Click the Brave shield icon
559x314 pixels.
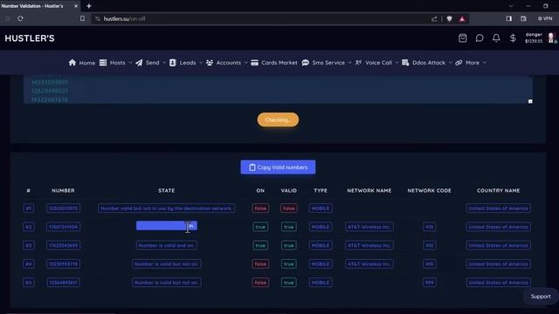coord(449,19)
